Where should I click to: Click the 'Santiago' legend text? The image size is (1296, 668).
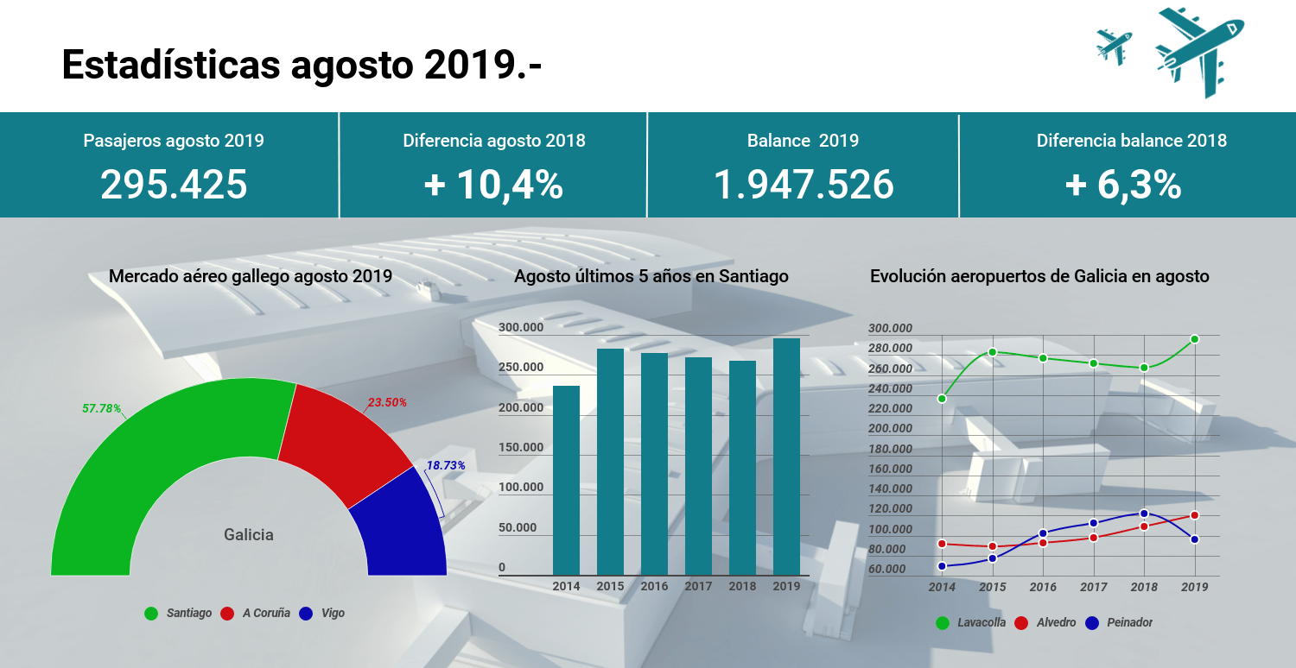pos(189,614)
